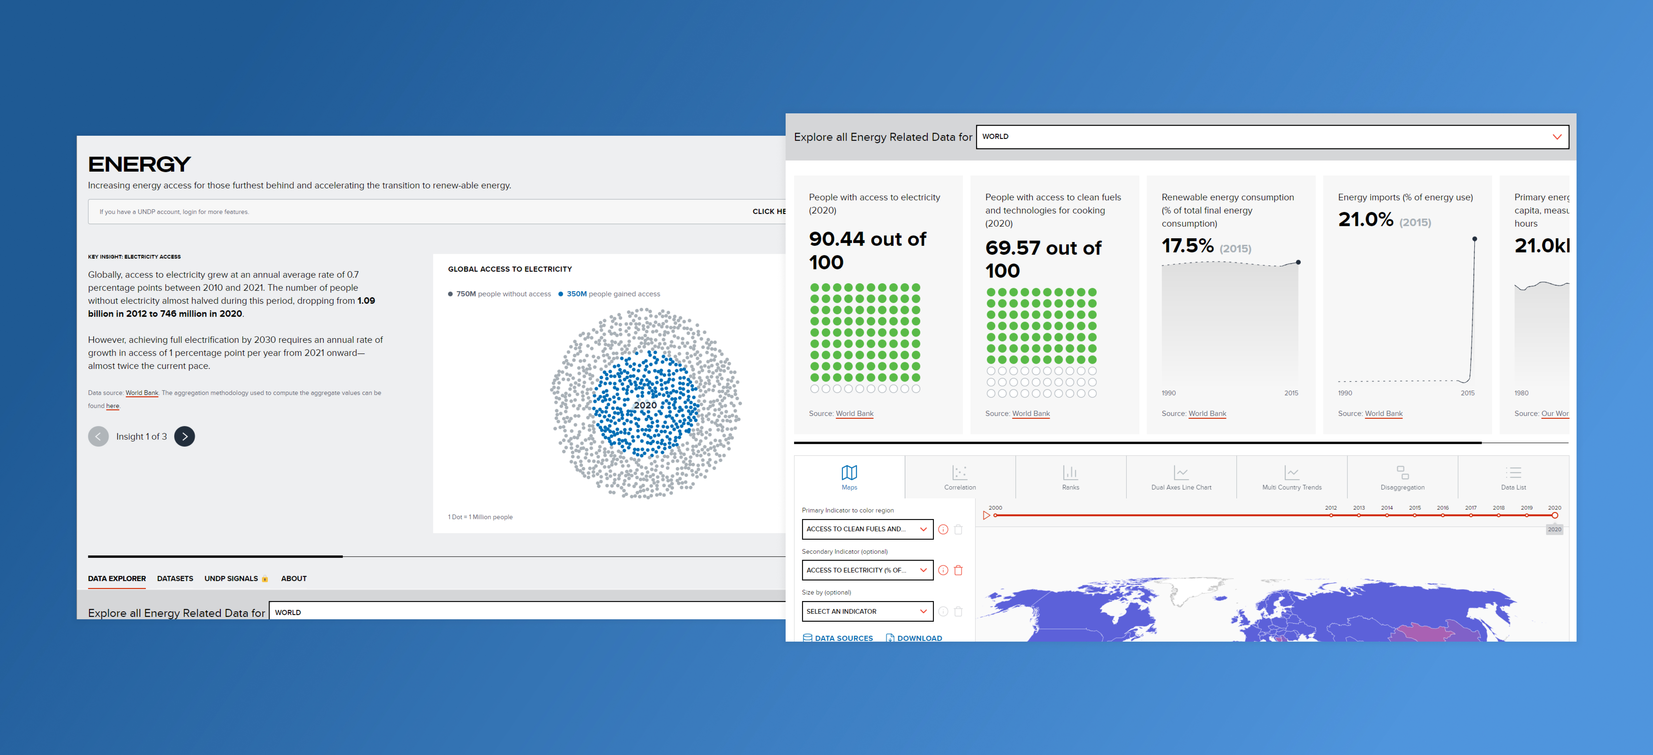The image size is (1653, 755).
Task: Click the energy imports line chart endpoint
Action: click(1475, 239)
